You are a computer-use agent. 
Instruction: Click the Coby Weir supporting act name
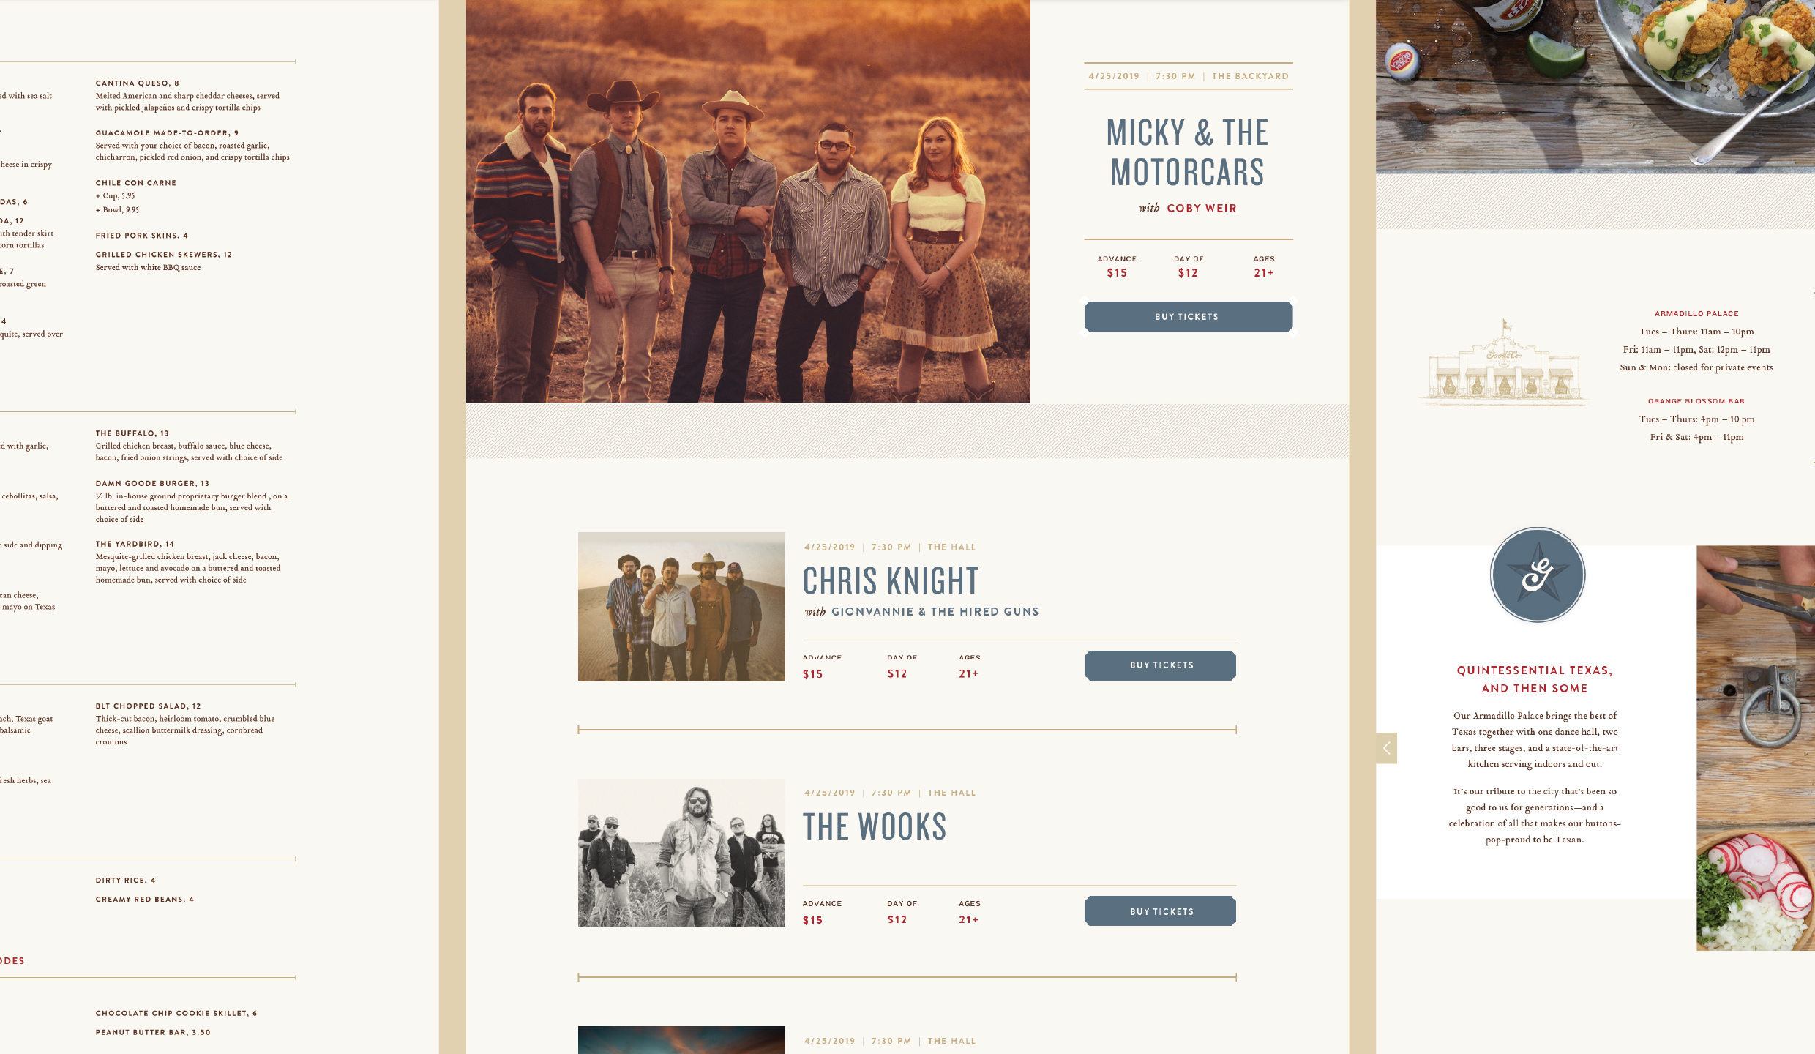[x=1202, y=209]
